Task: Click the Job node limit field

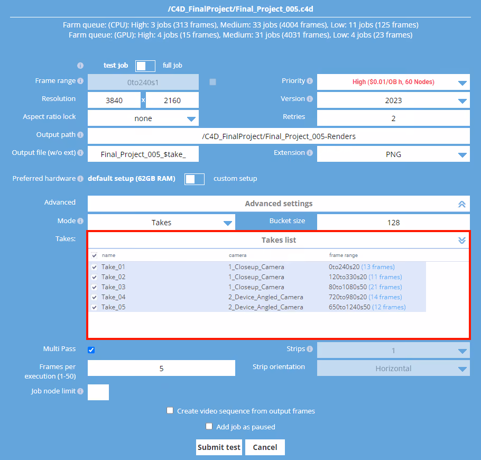Action: pyautogui.click(x=98, y=392)
